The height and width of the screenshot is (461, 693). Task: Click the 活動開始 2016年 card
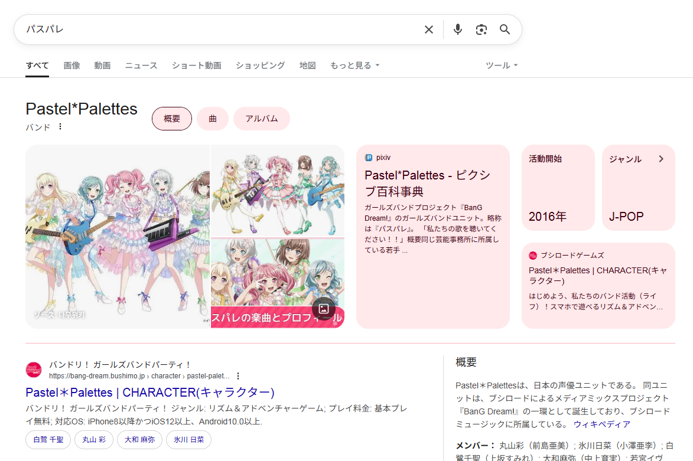pos(558,188)
